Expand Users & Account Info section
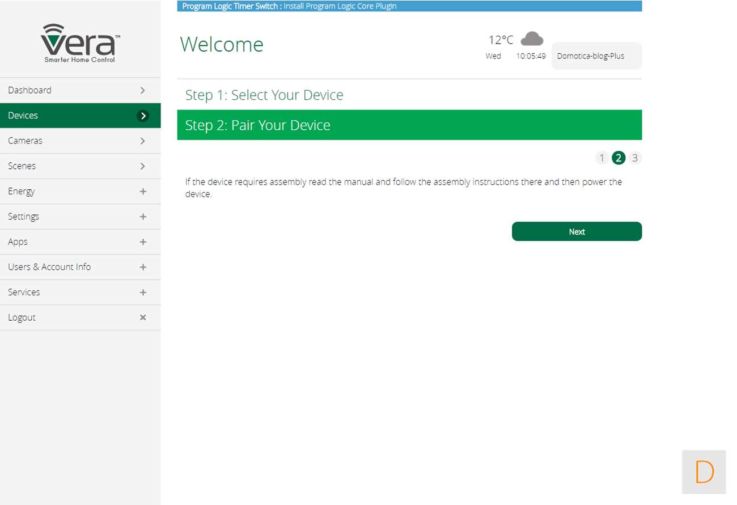 pyautogui.click(x=143, y=267)
